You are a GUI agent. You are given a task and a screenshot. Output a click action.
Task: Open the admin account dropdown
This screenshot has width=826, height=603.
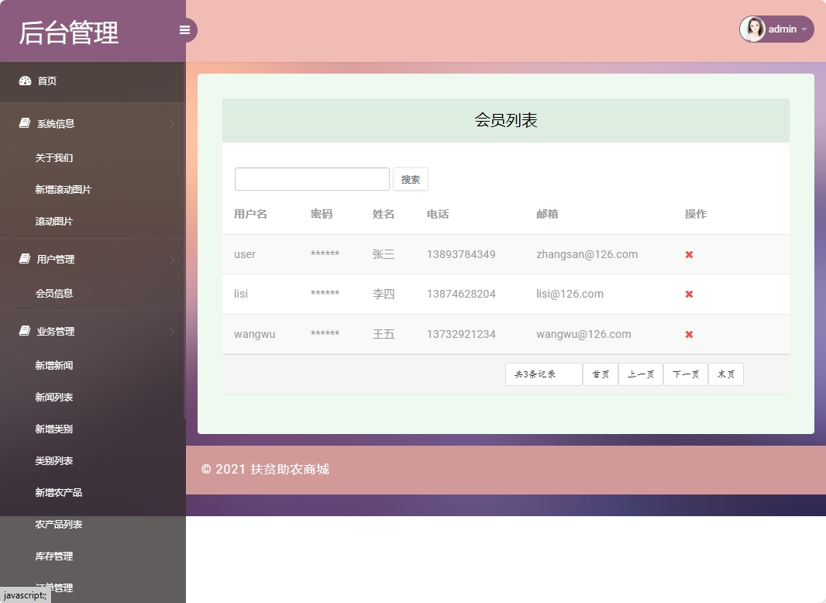tap(783, 29)
